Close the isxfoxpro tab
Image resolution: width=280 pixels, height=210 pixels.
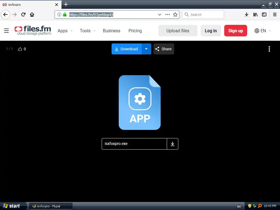[57, 5]
